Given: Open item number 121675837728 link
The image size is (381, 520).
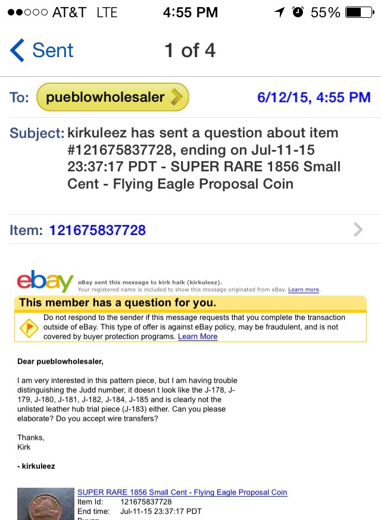Looking at the screenshot, I should pyautogui.click(x=97, y=230).
